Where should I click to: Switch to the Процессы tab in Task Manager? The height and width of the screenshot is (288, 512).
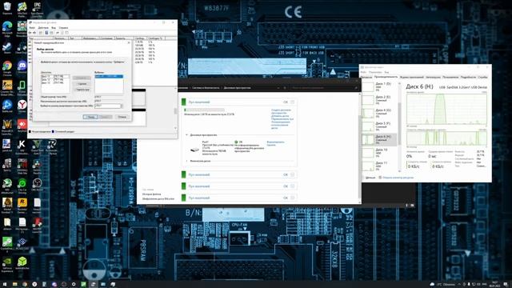tap(366, 78)
